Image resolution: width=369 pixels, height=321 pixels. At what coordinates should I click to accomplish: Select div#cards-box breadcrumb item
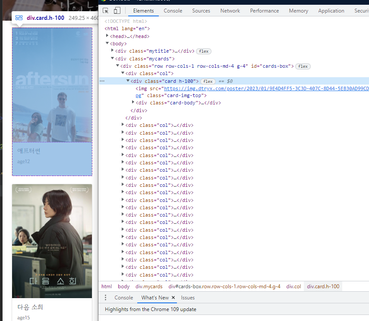point(224,286)
